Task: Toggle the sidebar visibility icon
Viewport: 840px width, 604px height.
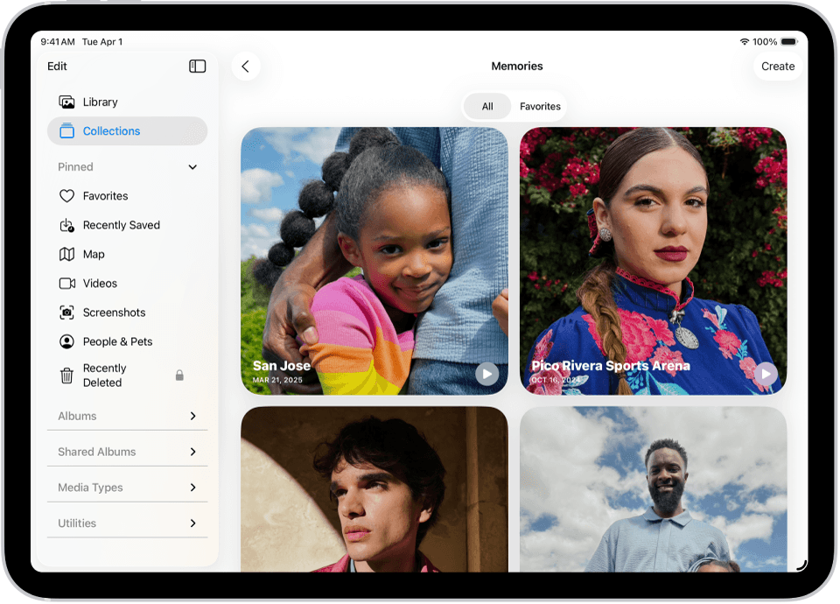Action: point(197,66)
